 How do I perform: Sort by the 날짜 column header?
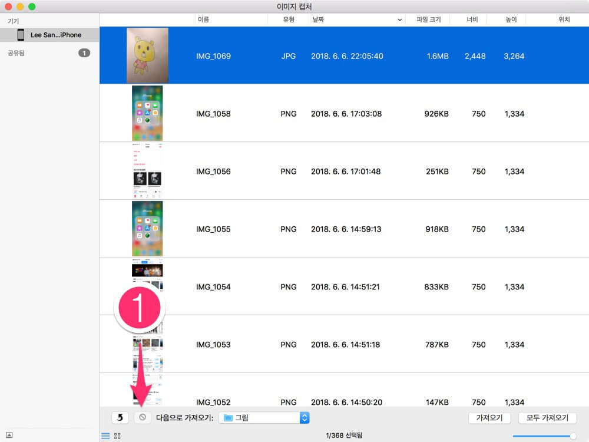coord(318,19)
